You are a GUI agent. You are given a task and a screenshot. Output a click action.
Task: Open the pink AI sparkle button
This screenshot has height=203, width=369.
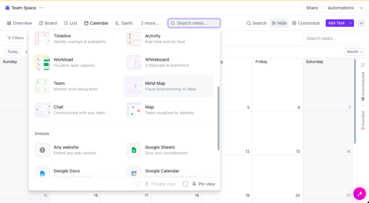(359, 193)
